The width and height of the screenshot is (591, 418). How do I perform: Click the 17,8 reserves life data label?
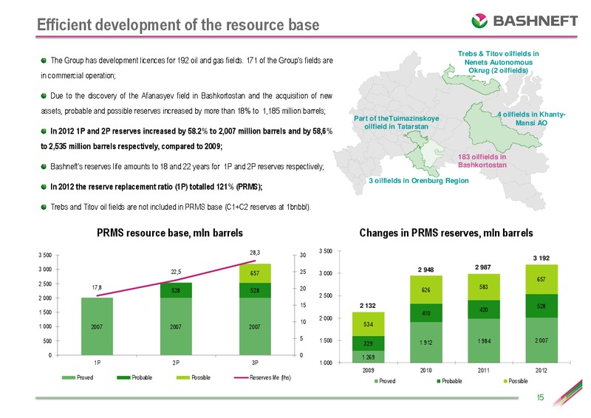tap(97, 287)
